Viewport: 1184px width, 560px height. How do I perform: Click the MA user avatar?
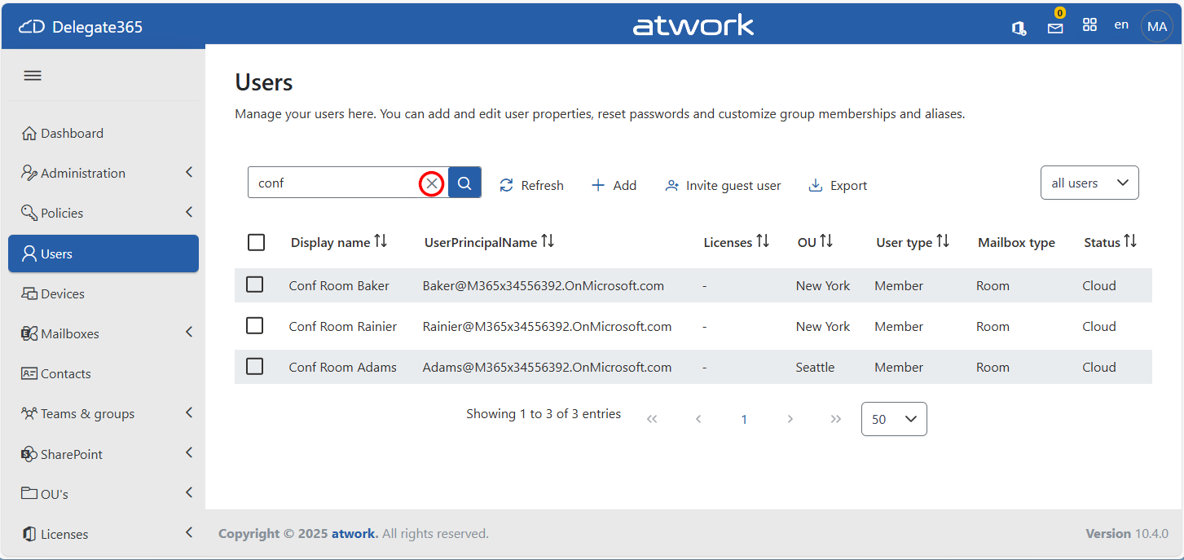tap(1156, 27)
